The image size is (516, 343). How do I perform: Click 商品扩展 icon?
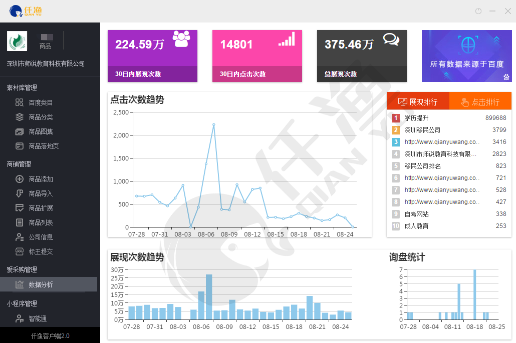click(x=20, y=208)
